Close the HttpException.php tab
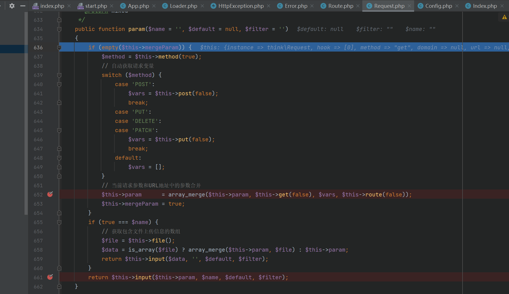 269,6
